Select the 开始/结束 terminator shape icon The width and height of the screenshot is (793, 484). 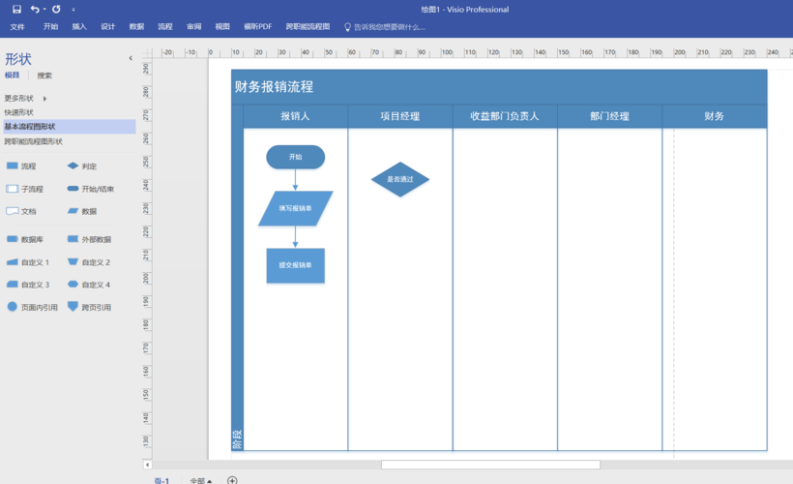tap(73, 189)
